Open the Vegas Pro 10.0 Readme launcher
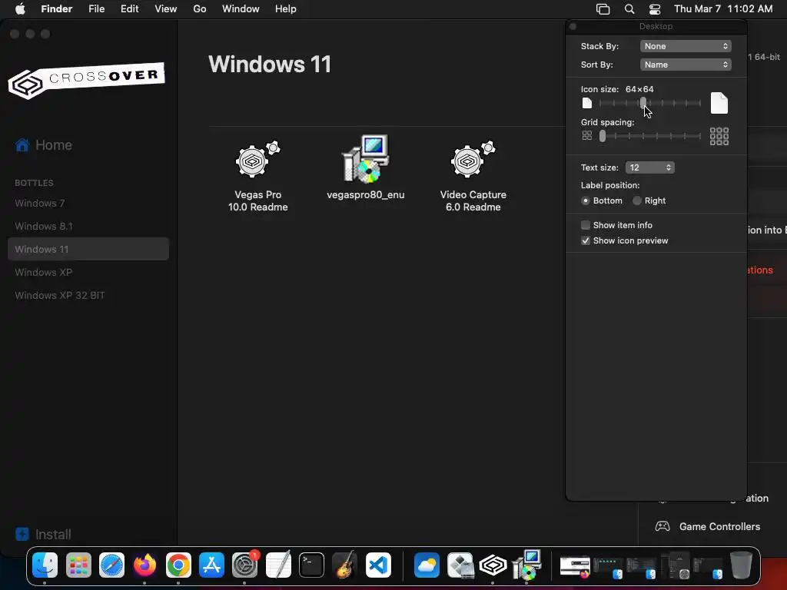Image resolution: width=787 pixels, height=590 pixels. click(x=258, y=176)
